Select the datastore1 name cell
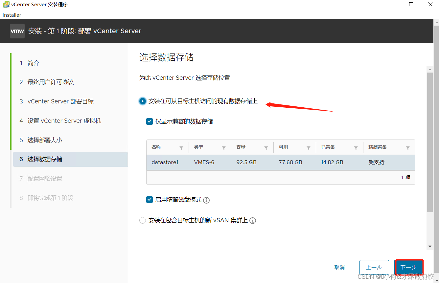Screen dimensions: 439x283 pyautogui.click(x=165, y=162)
